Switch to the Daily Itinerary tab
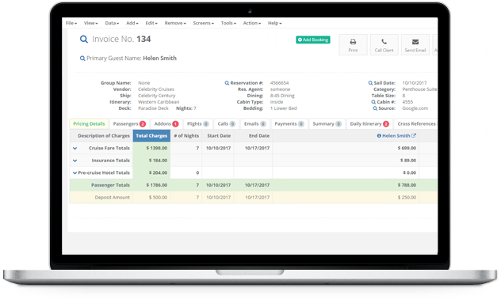 (369, 123)
